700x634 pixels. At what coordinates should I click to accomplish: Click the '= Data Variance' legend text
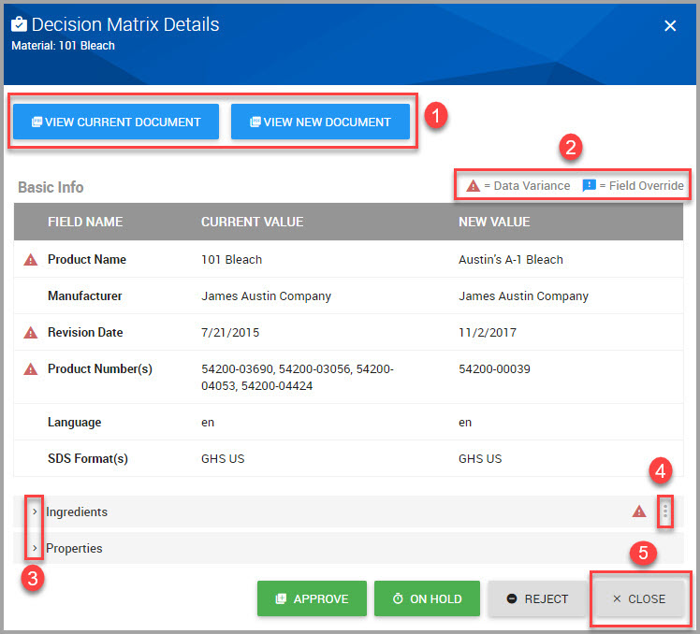pos(527,185)
